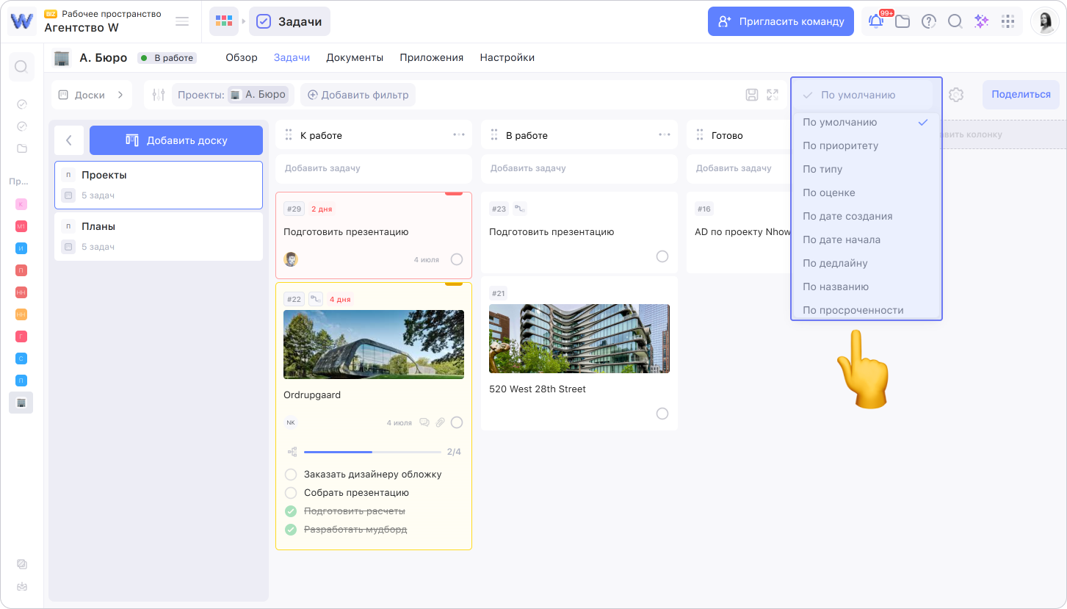Click the Пригласить команду button
The image size is (1067, 609).
coord(781,21)
